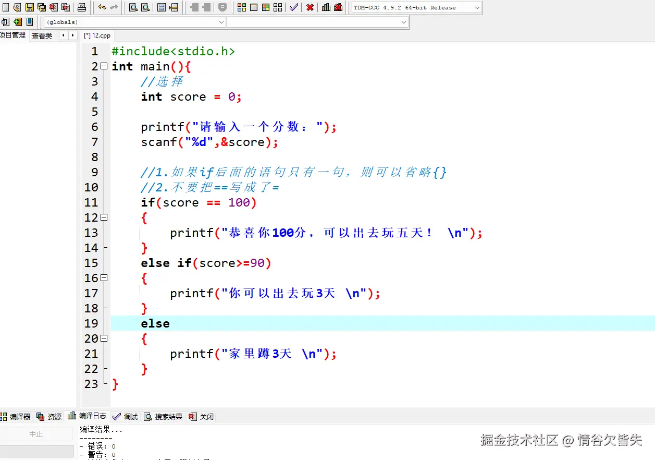Click the compile progress bar under 中止
This screenshot has height=460, width=655.
click(x=36, y=451)
